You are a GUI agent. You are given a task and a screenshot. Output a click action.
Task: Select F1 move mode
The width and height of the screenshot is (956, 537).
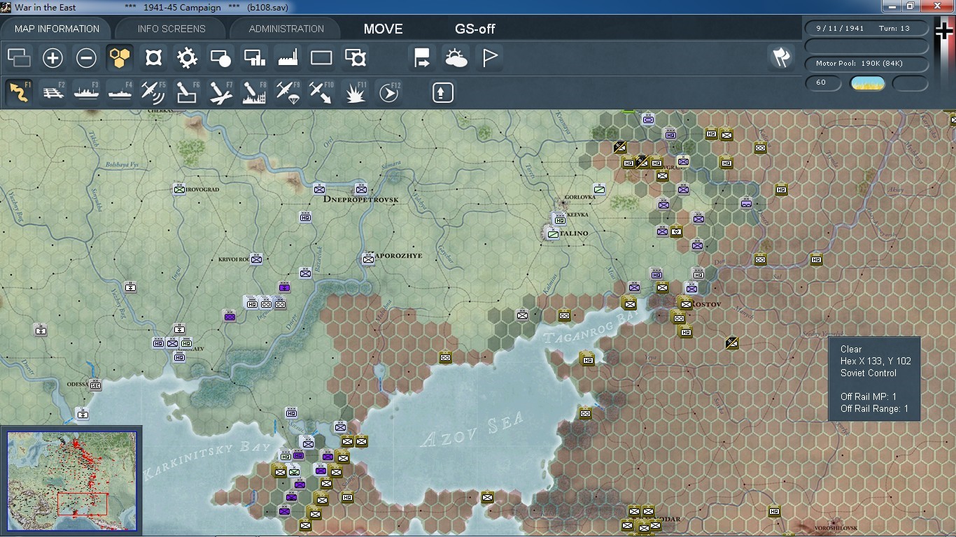pyautogui.click(x=19, y=92)
